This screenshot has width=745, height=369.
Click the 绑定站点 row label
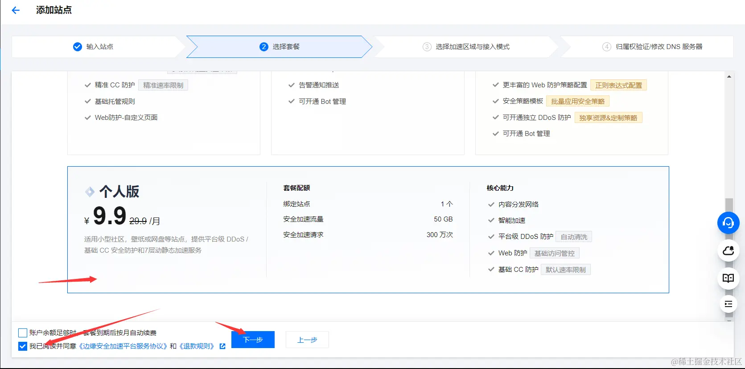[296, 204]
